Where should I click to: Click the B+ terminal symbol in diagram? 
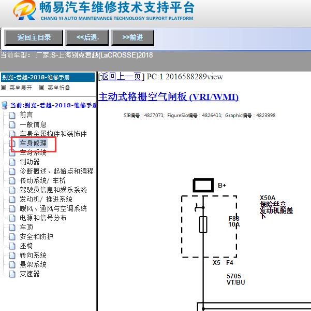pos(203,185)
